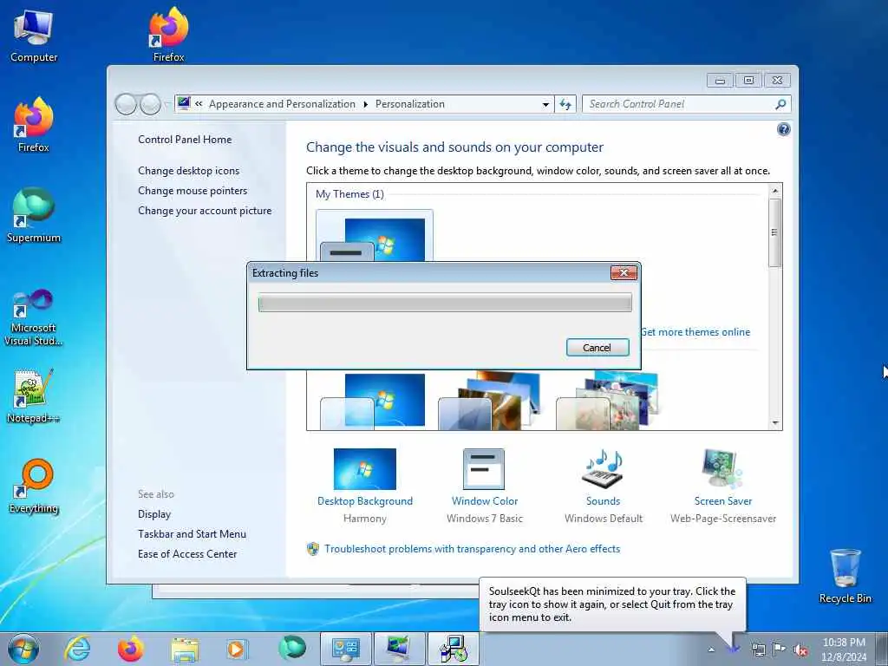This screenshot has height=666, width=888.
Task: Click the Control Panel address bar icon
Action: point(184,104)
